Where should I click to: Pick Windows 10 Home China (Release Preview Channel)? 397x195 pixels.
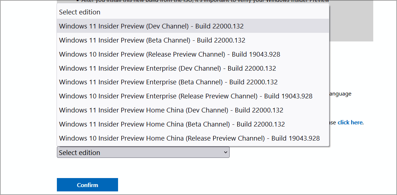(189, 138)
